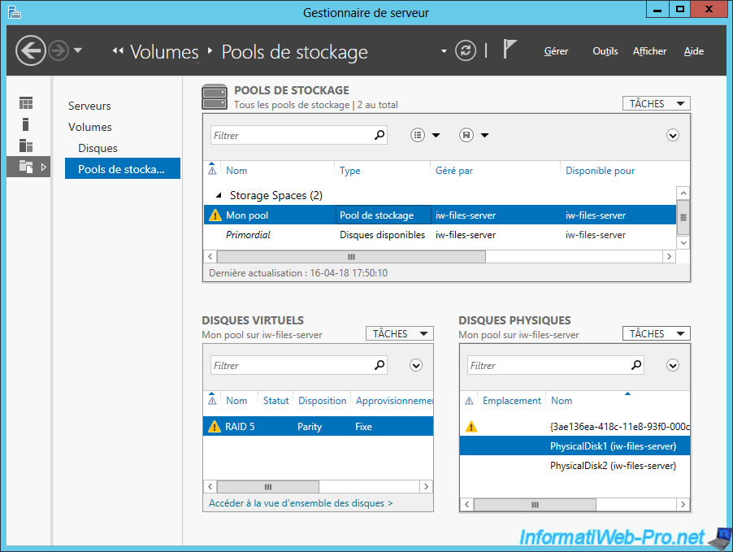
Task: Click the back navigation arrow button
Action: point(30,51)
